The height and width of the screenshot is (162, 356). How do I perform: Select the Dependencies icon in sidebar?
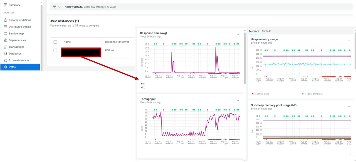point(5,40)
